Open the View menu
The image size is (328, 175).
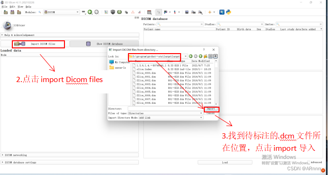(x=20, y=7)
